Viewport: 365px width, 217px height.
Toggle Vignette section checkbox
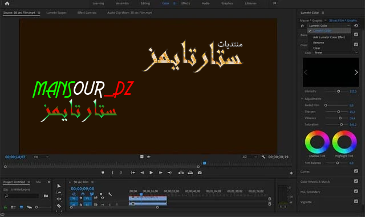pyautogui.click(x=356, y=201)
